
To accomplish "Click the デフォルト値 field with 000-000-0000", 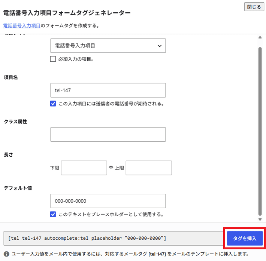I will [108, 201].
